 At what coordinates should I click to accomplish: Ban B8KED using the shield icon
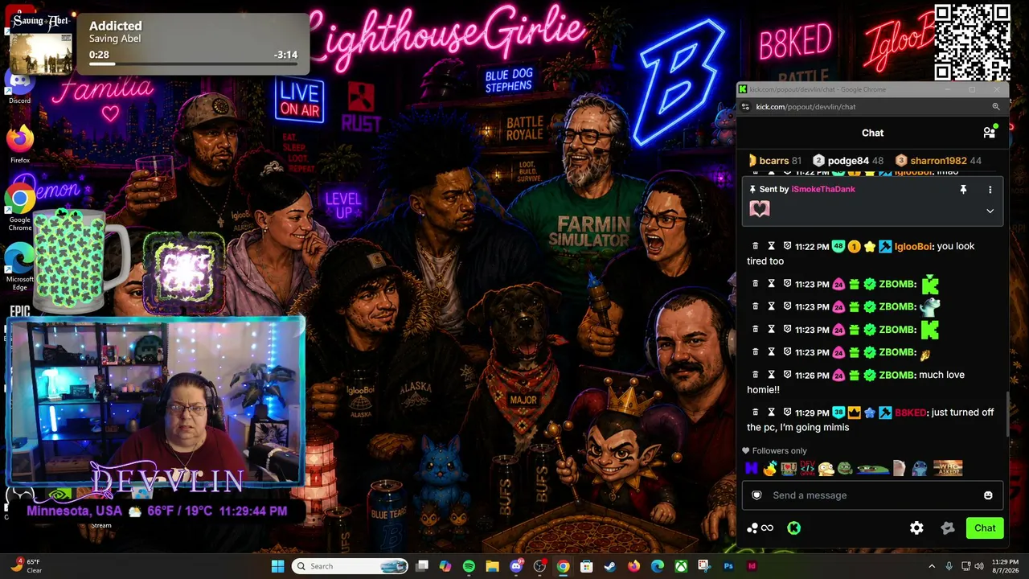tap(787, 413)
